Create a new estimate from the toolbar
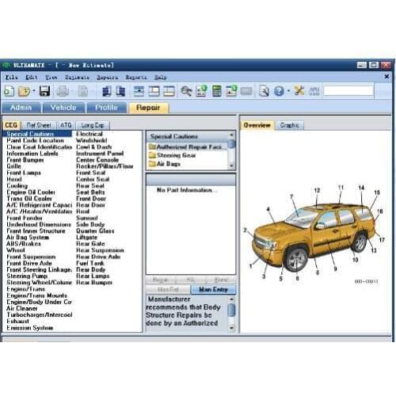The image size is (396, 396). tap(9, 91)
